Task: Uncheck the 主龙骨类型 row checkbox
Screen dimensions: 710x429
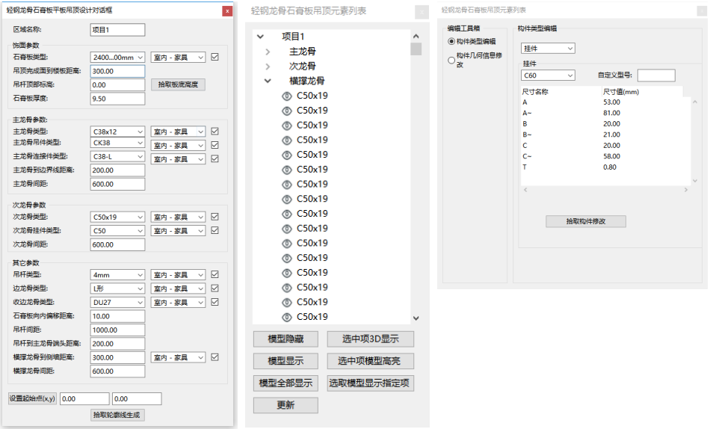Action: click(x=215, y=132)
